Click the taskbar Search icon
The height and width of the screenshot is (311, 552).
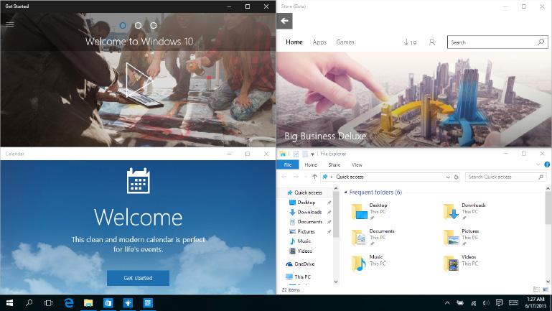click(29, 303)
